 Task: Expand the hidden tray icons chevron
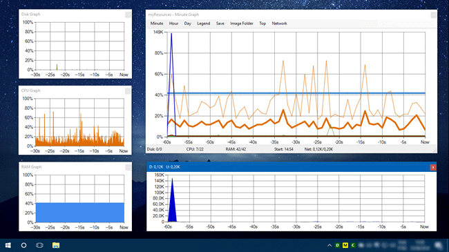329,245
